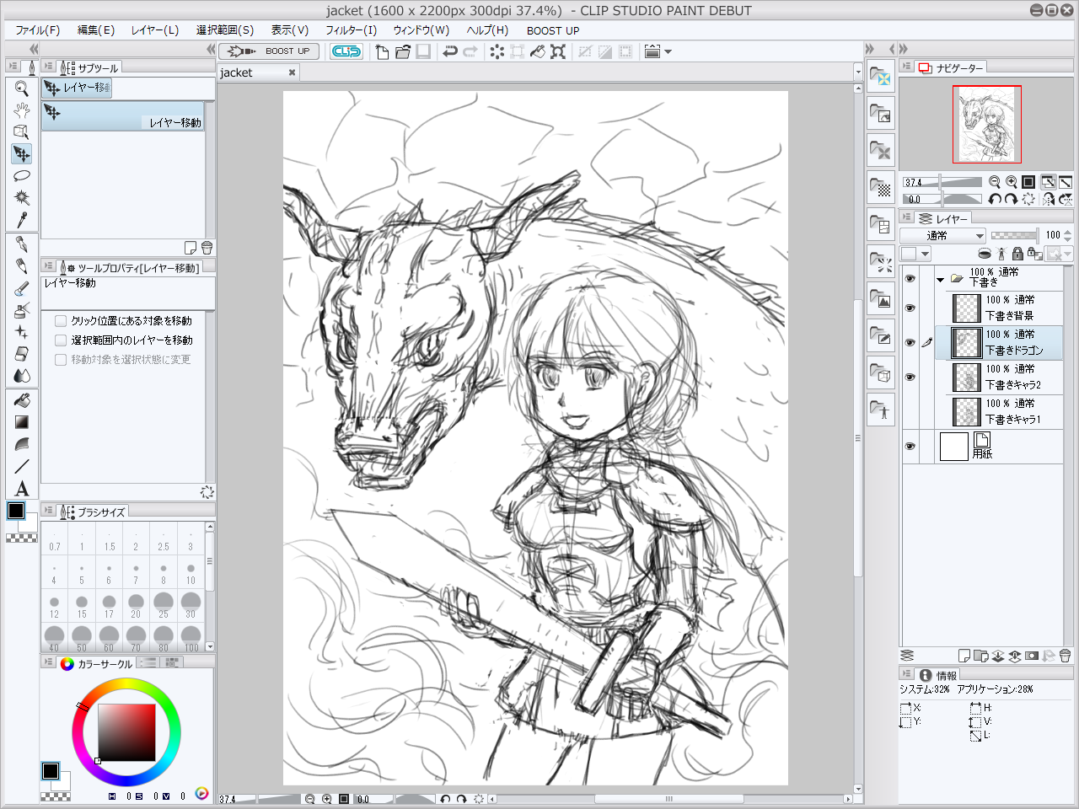Select the Lasso selection tool
Image resolution: width=1079 pixels, height=809 pixels.
click(22, 175)
